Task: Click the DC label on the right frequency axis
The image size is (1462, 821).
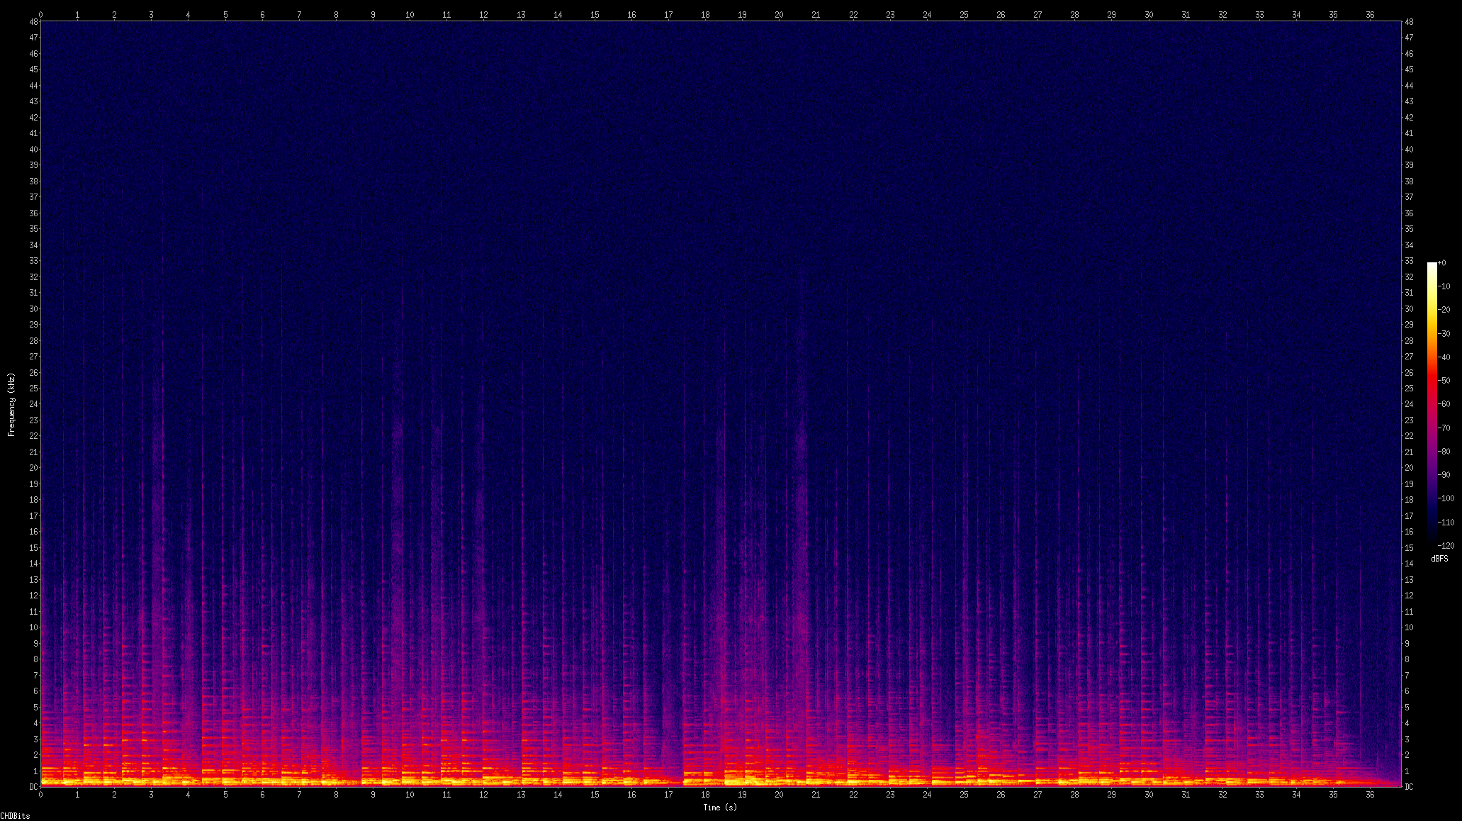Action: pos(1409,787)
